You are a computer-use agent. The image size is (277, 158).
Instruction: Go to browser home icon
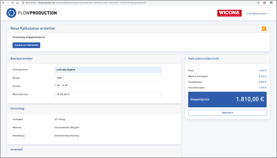tap(17, 2)
